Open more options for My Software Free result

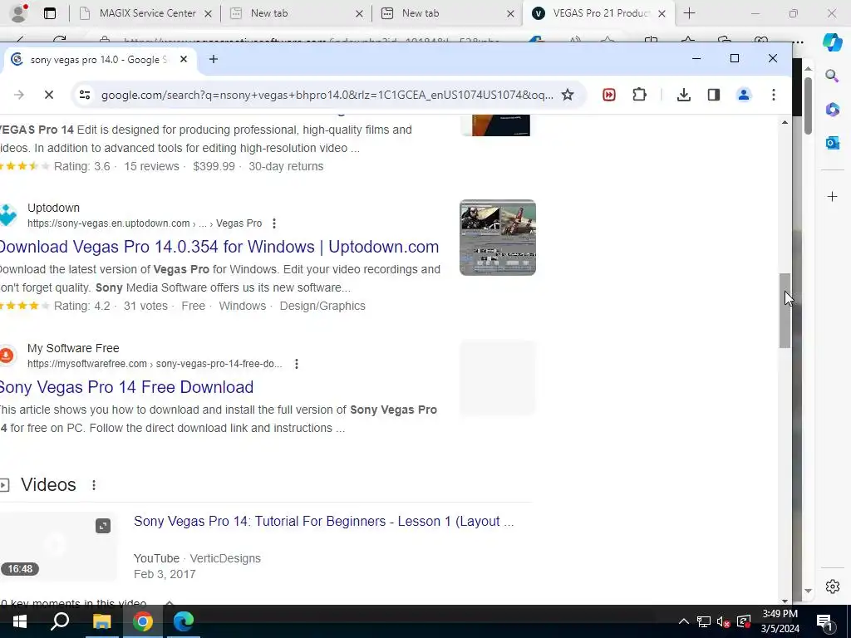point(297,364)
